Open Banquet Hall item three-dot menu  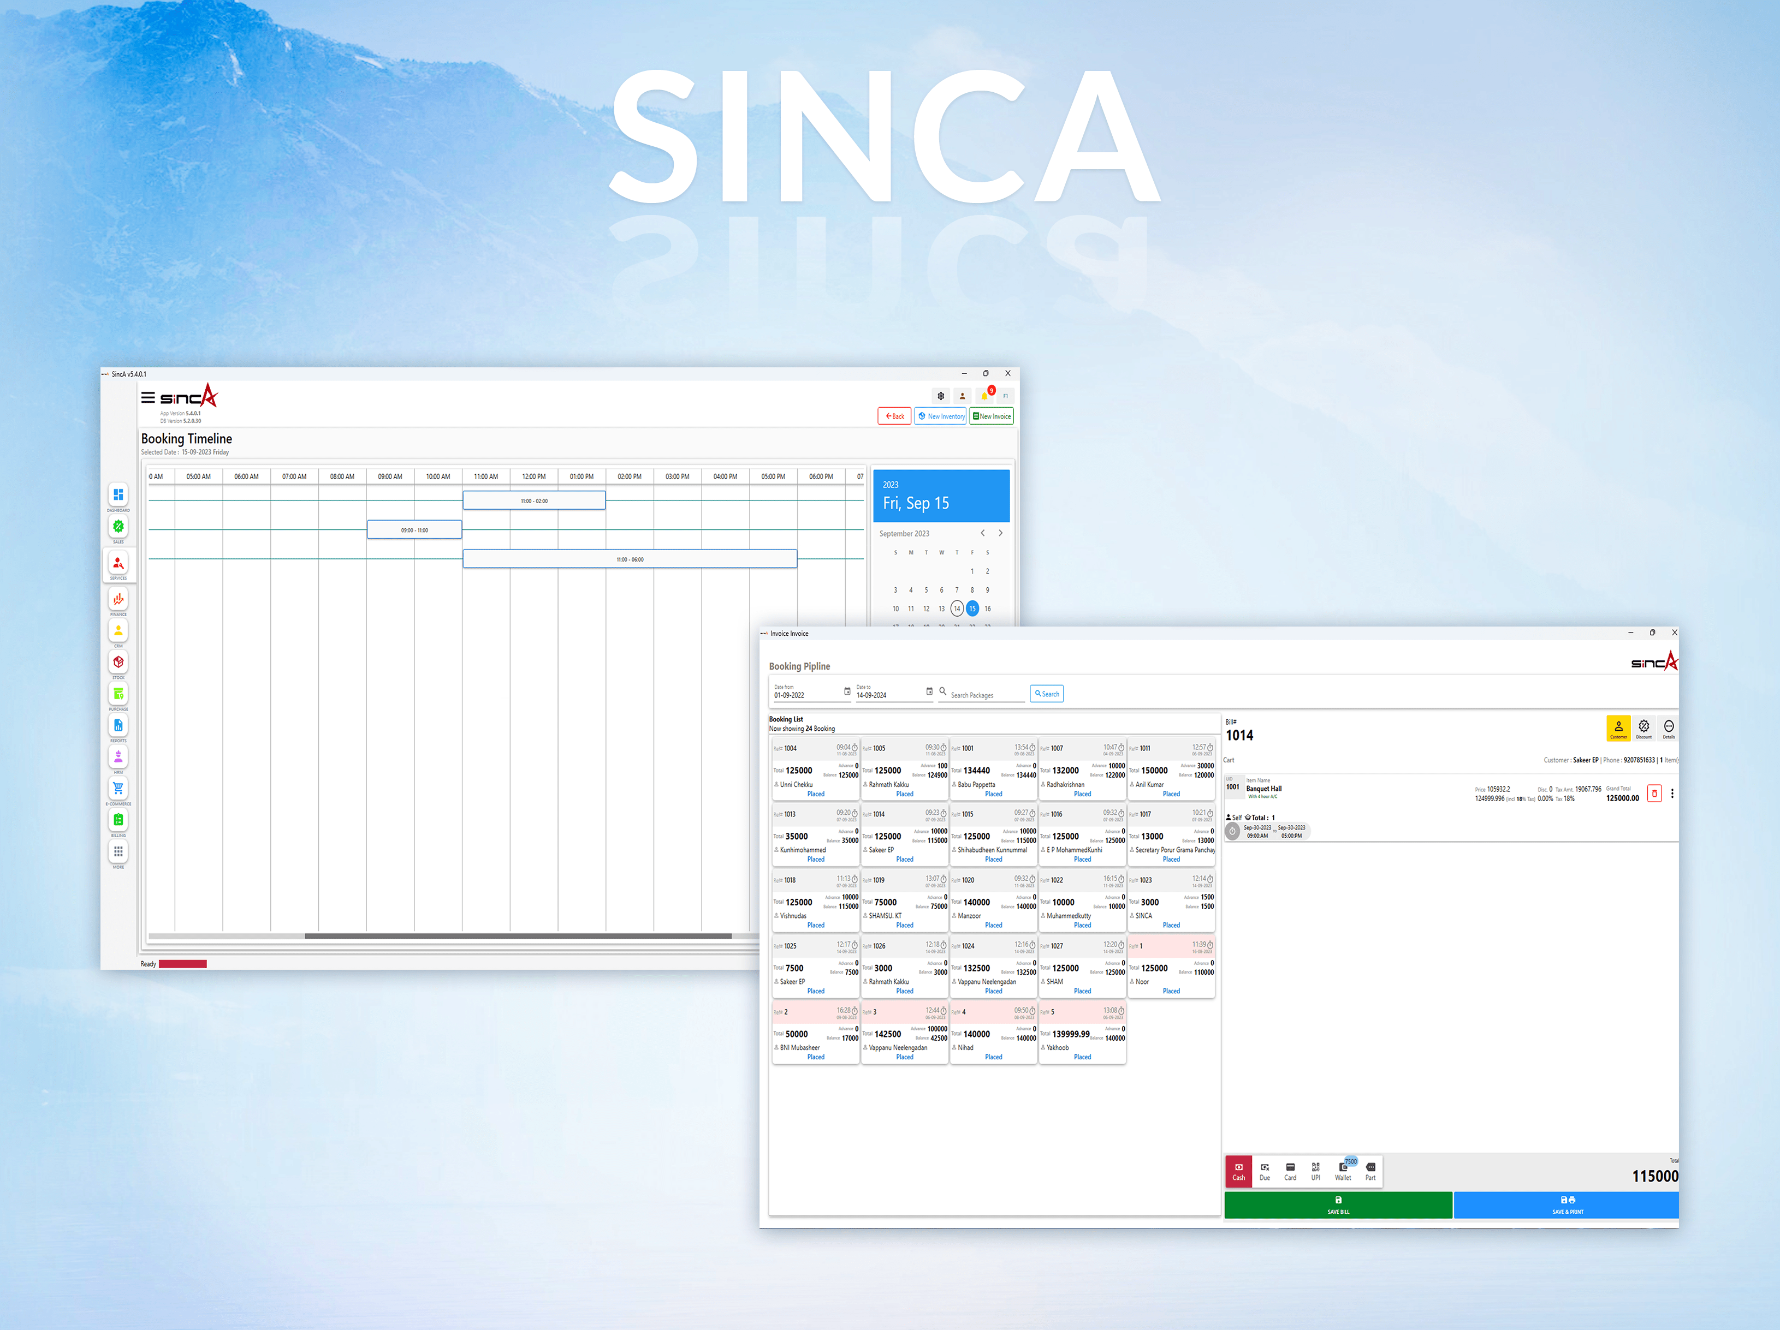coord(1672,794)
